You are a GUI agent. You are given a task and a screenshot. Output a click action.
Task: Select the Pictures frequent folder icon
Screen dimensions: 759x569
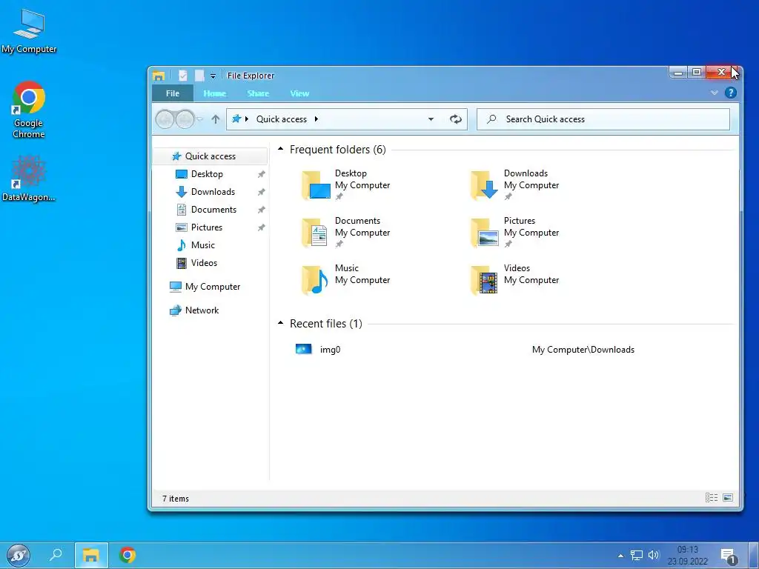[484, 232]
